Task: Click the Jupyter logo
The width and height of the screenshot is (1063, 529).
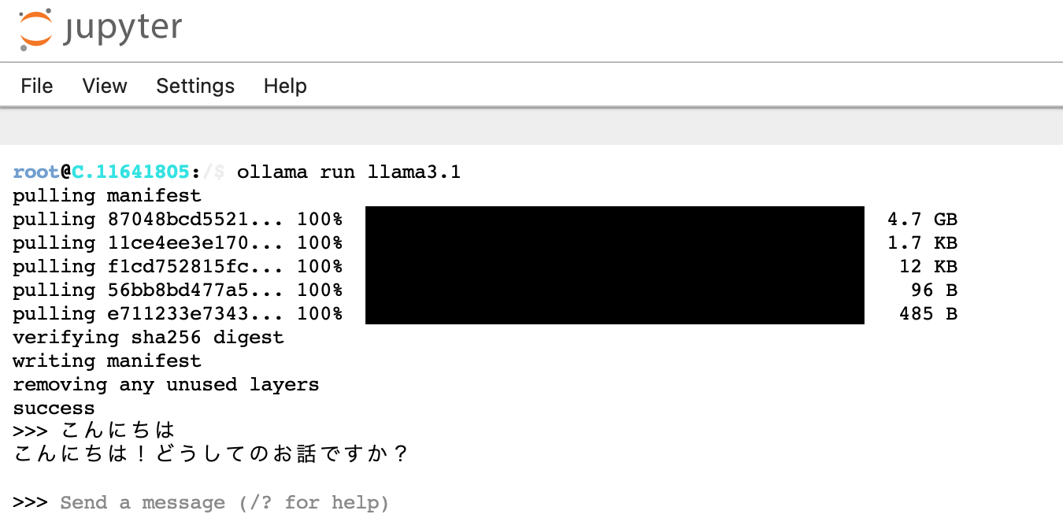Action: [100, 29]
